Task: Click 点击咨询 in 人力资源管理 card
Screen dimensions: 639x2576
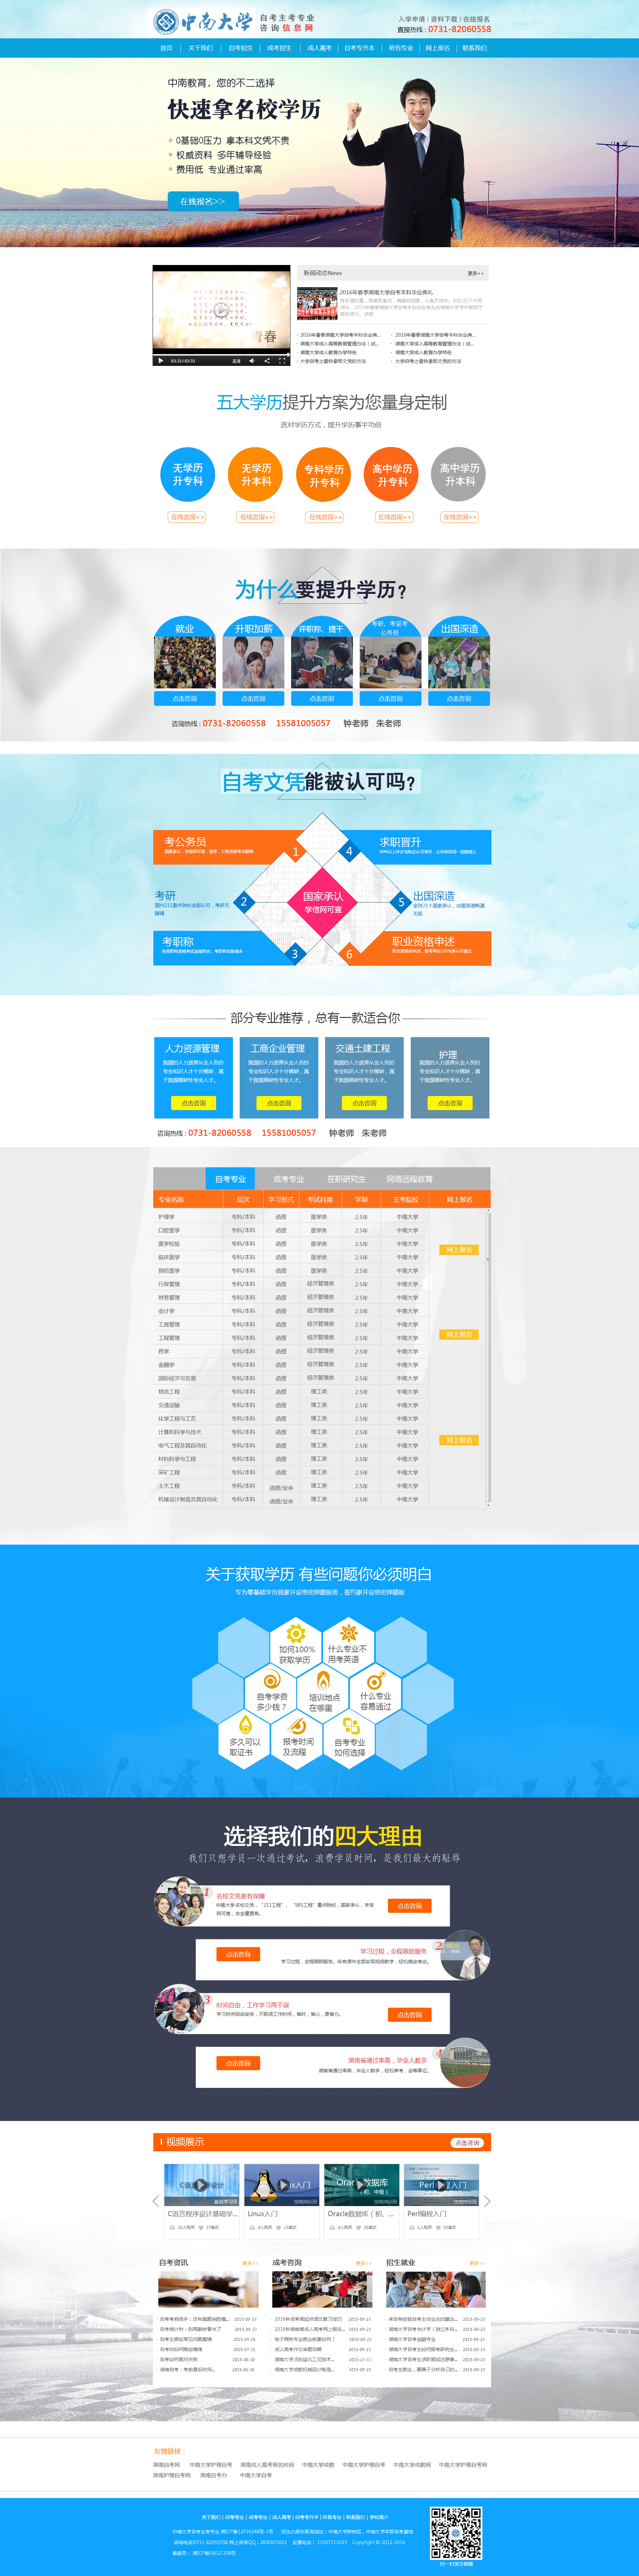Action: coord(194,1103)
